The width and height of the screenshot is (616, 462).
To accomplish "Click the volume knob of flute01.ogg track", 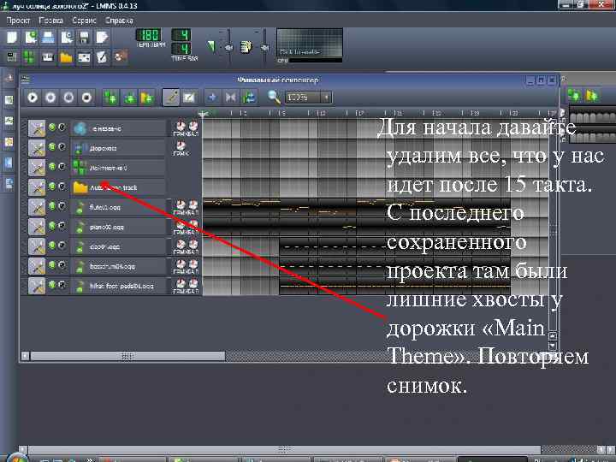I will 181,204.
